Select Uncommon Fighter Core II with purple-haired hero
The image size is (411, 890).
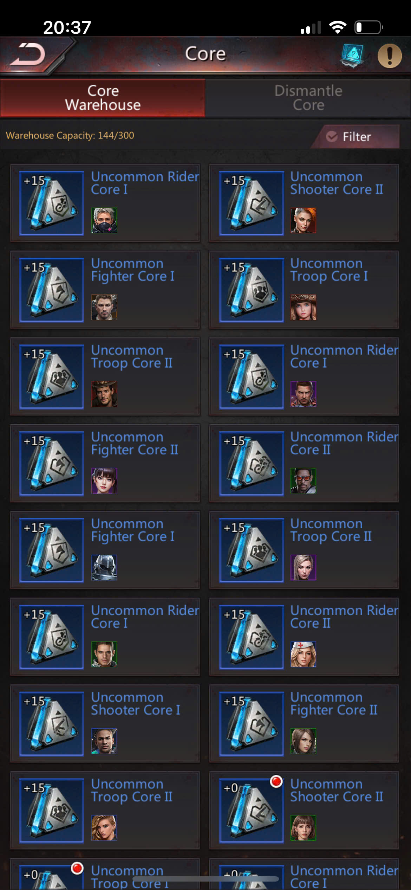[x=105, y=463]
